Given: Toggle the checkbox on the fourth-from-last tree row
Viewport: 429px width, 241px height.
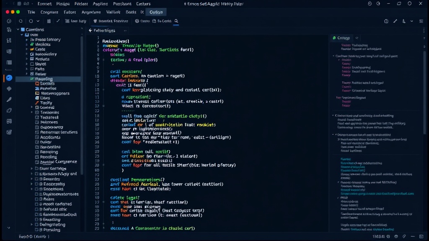Looking at the screenshot, I should (x=37, y=215).
